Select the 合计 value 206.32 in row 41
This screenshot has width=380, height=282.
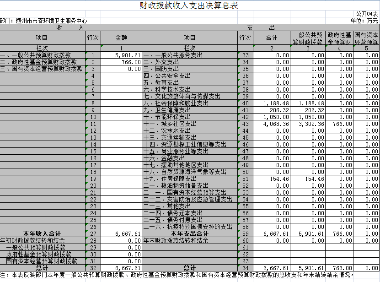point(272,110)
